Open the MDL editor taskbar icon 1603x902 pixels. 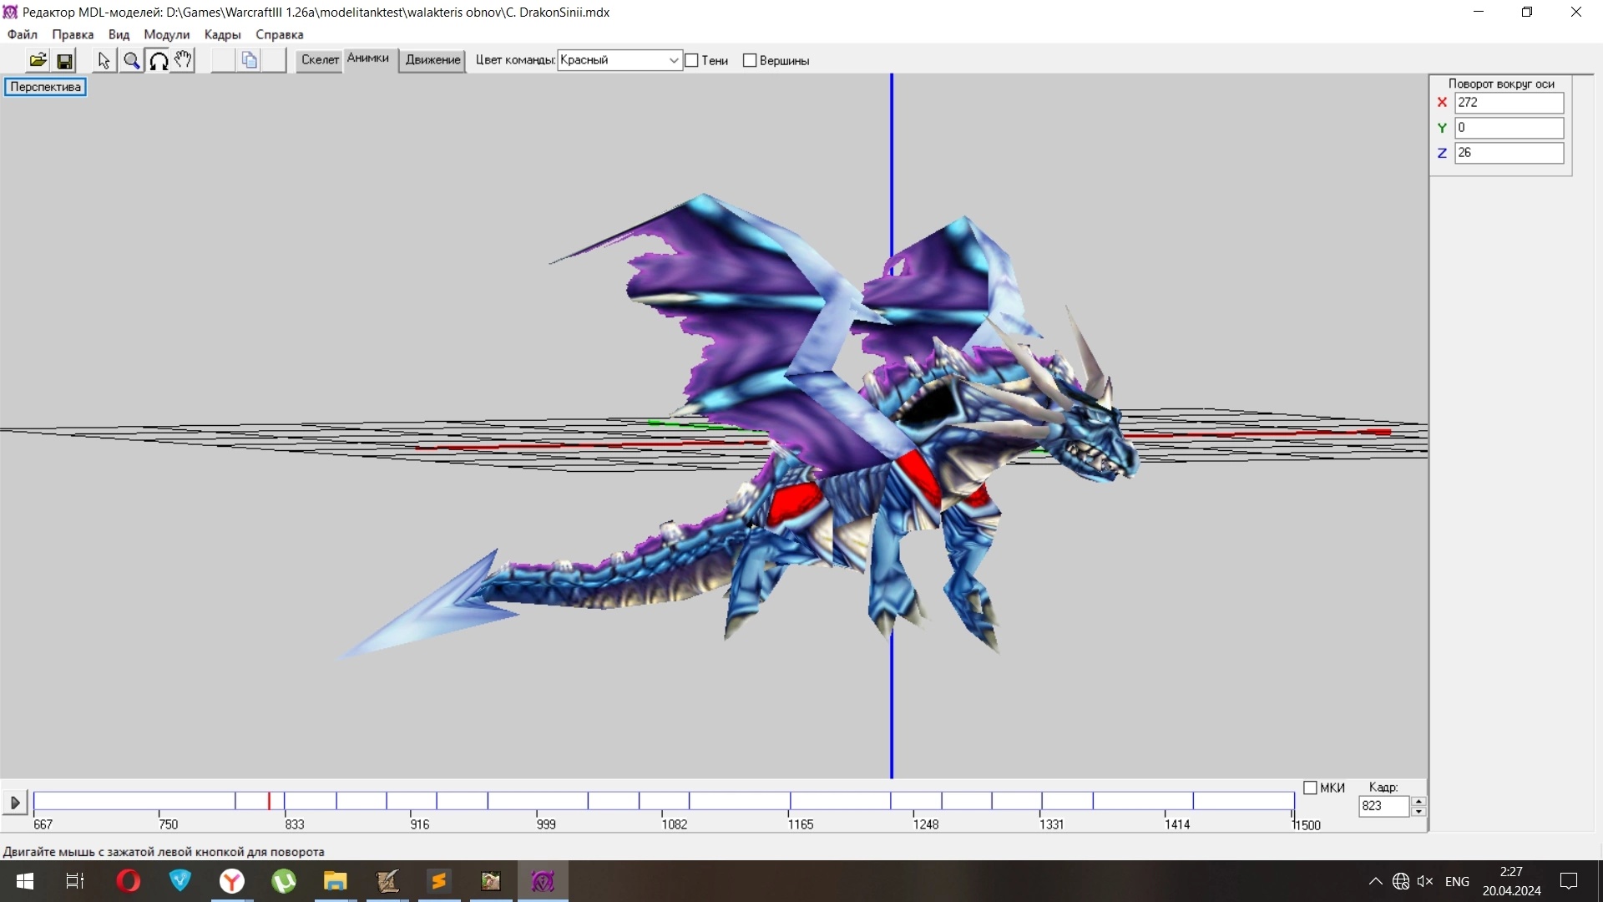[543, 881]
